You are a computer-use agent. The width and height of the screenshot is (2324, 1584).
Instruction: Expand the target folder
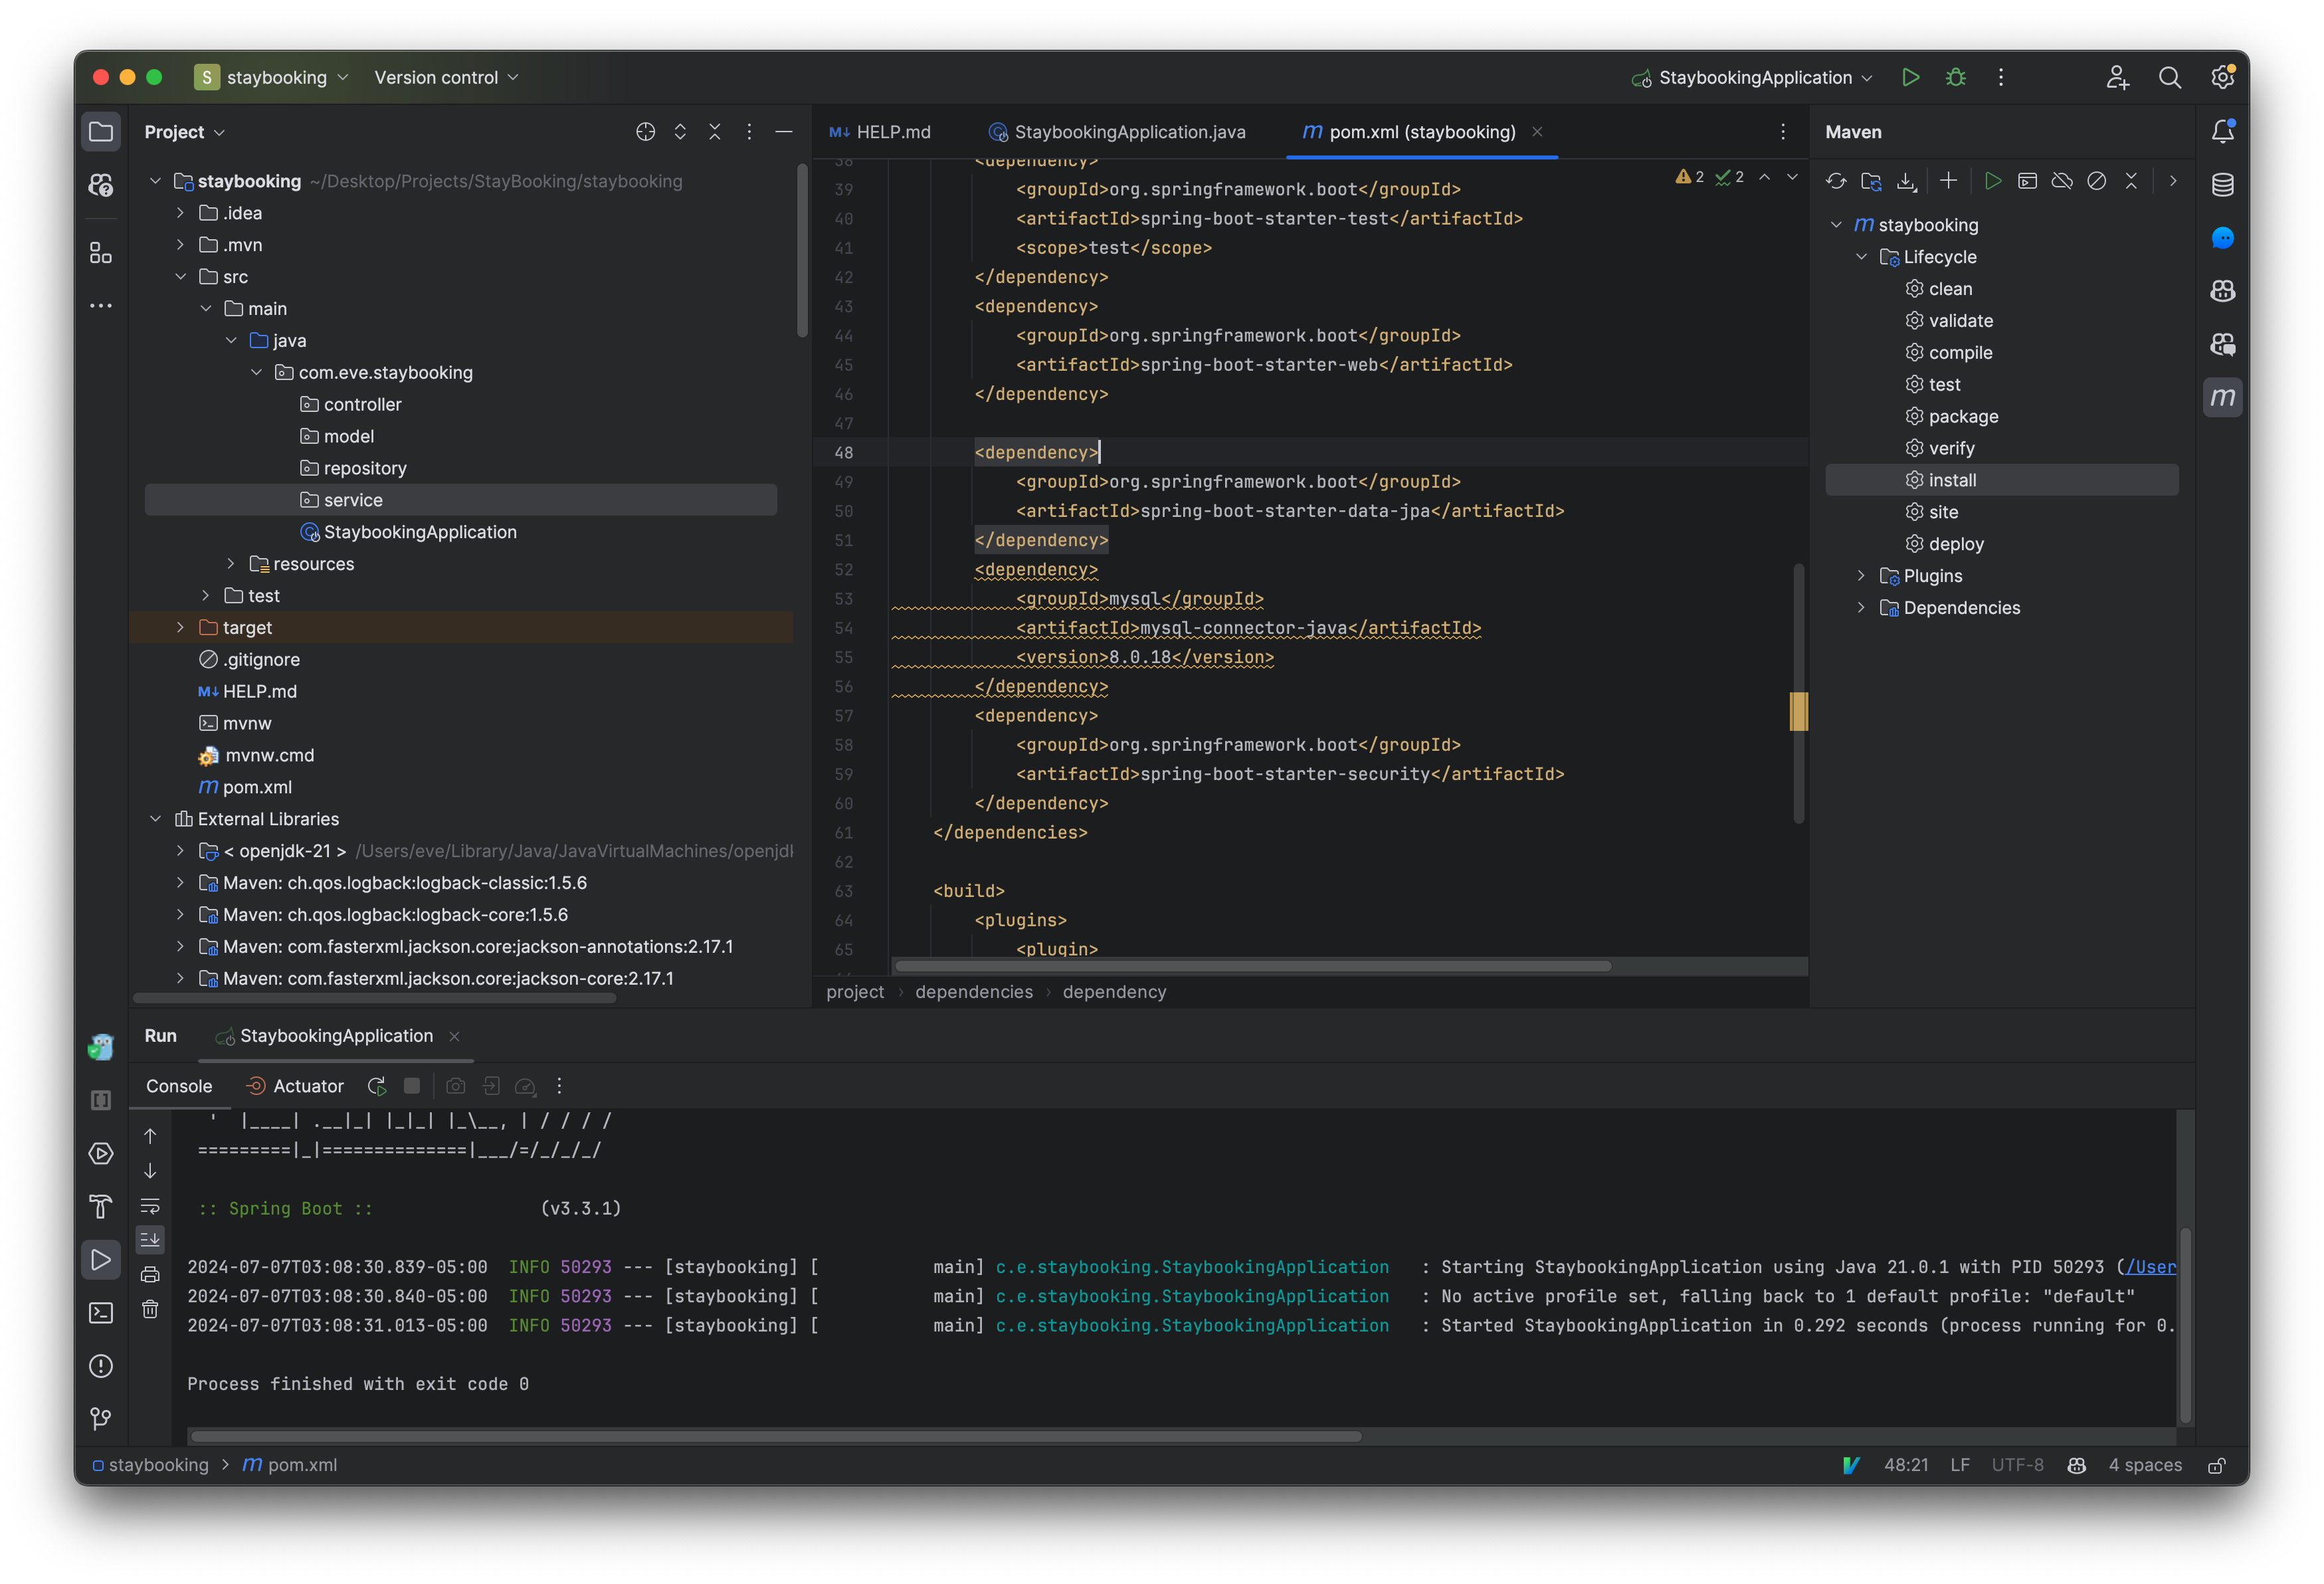coord(180,627)
